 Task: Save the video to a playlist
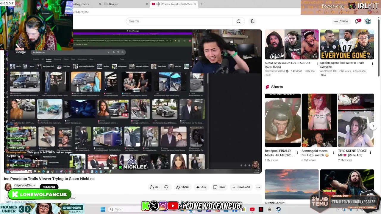(219, 187)
